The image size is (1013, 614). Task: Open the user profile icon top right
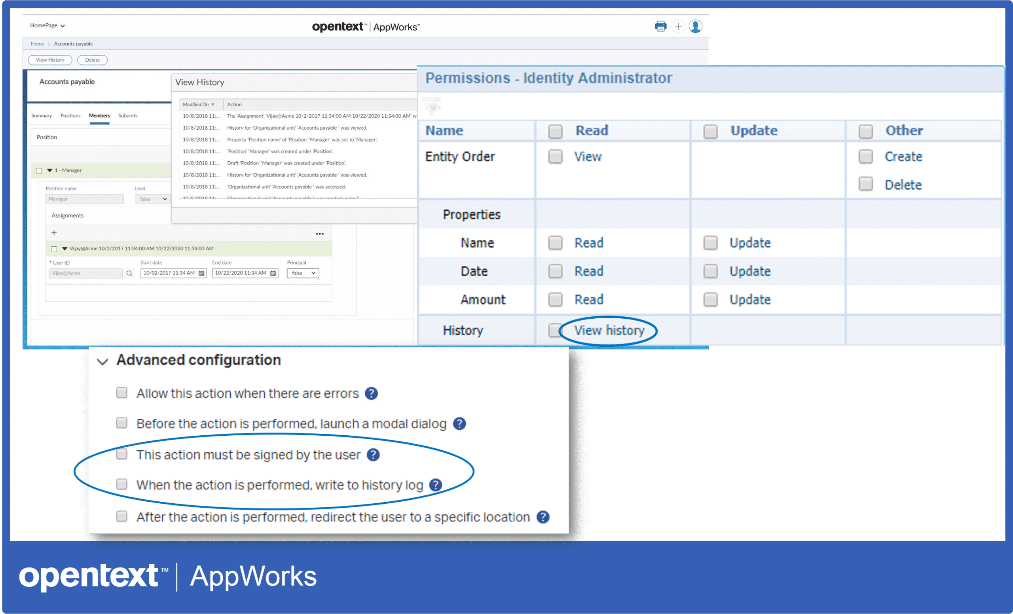pos(696,27)
